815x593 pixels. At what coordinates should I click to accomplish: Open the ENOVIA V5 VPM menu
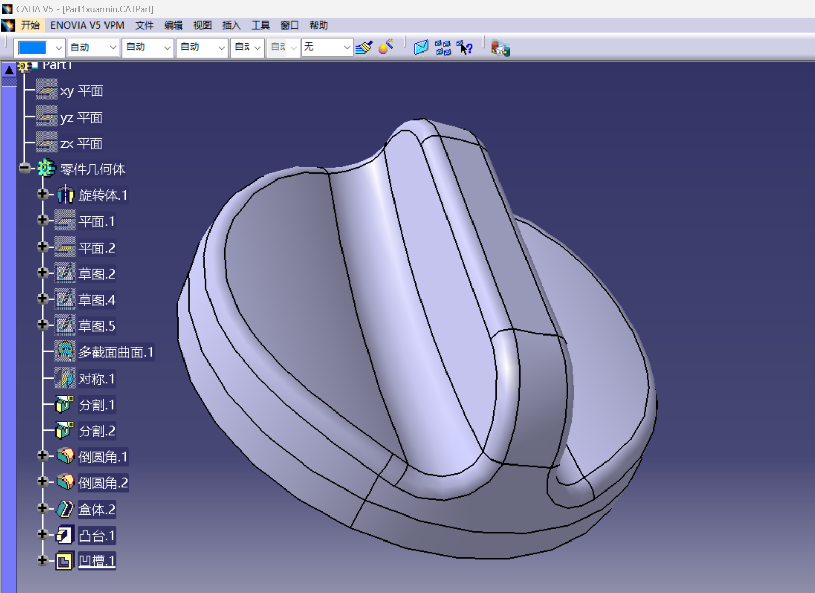point(87,25)
